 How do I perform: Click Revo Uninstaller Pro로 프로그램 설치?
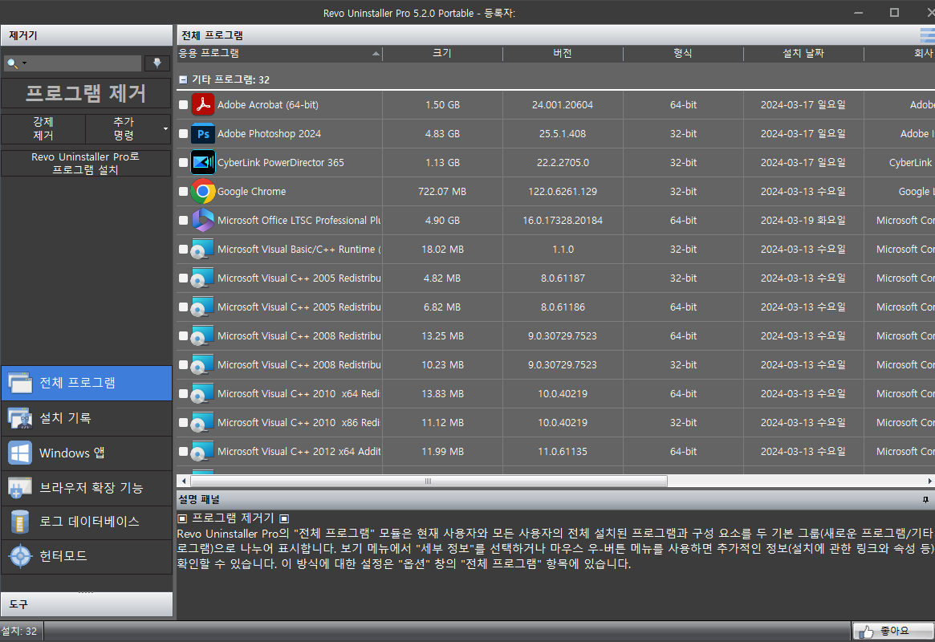[86, 164]
